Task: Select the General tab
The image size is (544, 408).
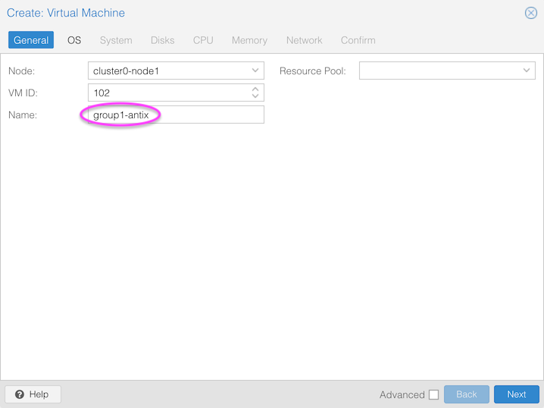Action: [x=31, y=40]
